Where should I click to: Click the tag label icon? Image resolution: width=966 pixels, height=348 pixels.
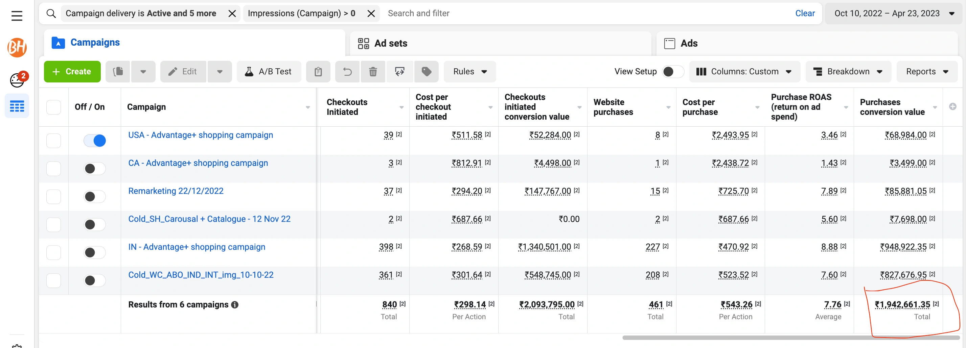point(427,72)
